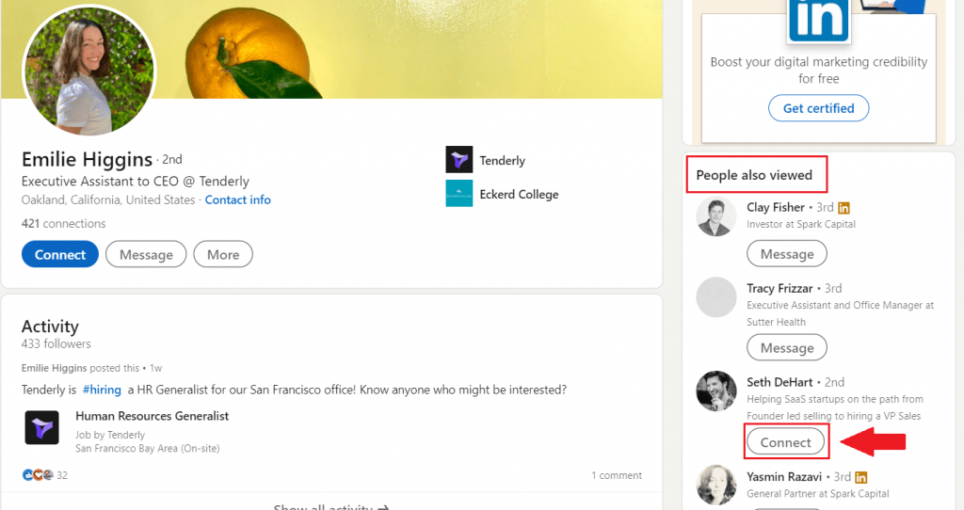Screen dimensions: 964x510
Task: Click Clay Fisher's profile picture
Action: (716, 216)
